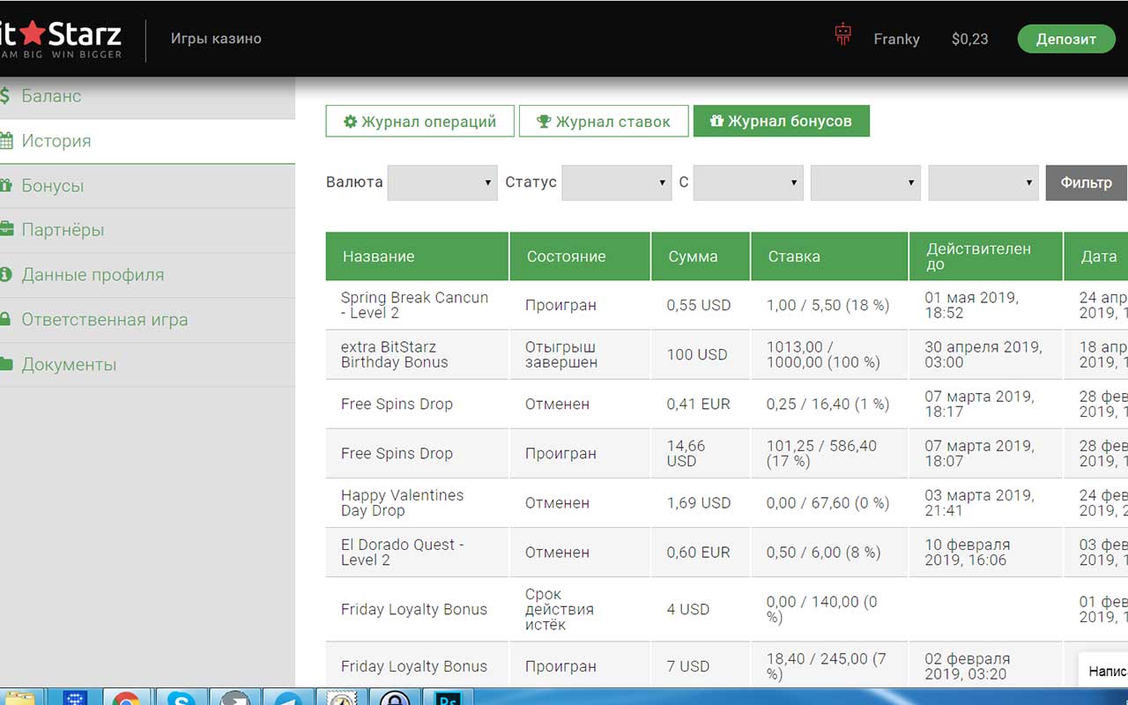This screenshot has width=1128, height=705.
Task: Click the BitStarz star logo
Action: (33, 35)
